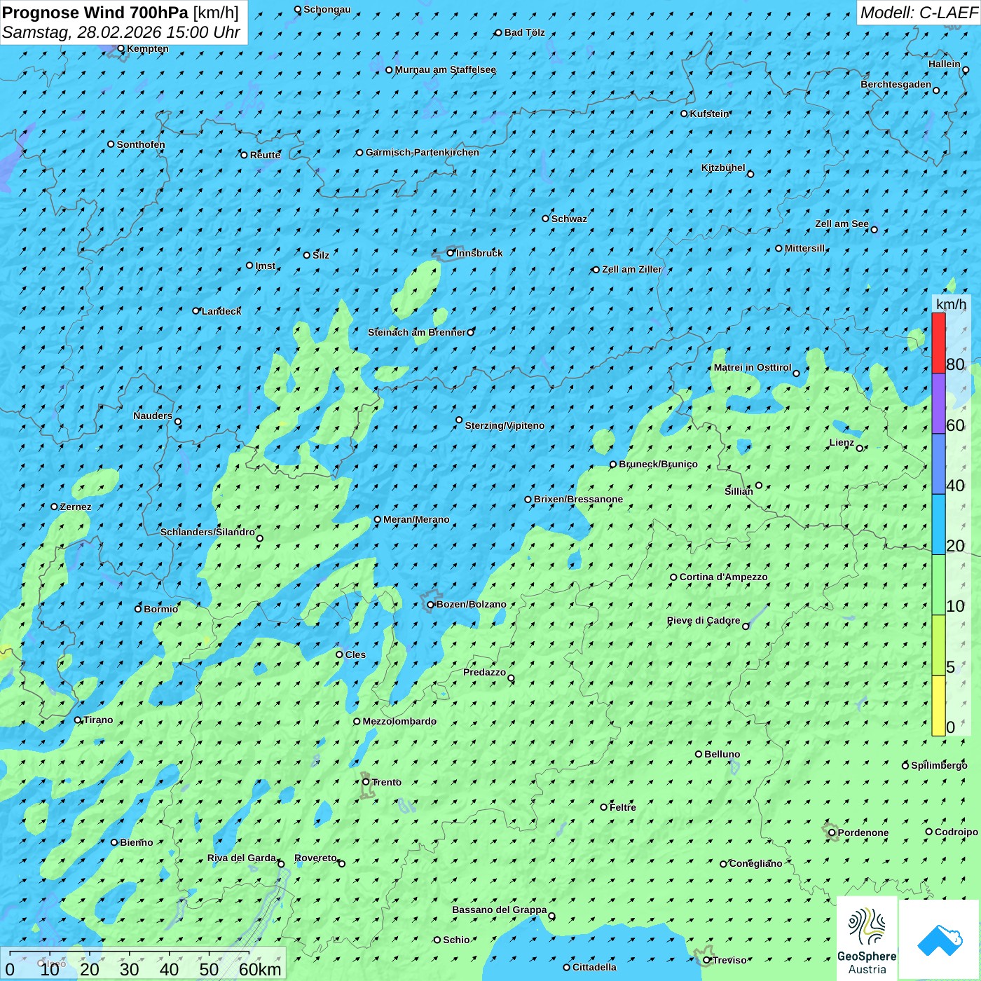The image size is (981, 981).
Task: Click the Meran/Merano label
Action: (416, 519)
